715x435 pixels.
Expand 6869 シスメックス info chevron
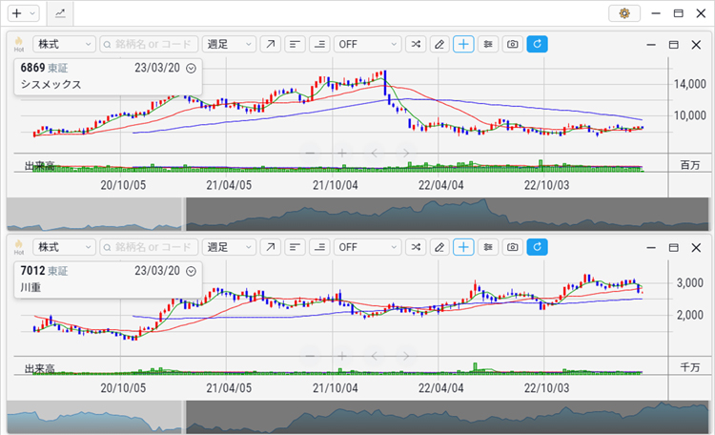[x=192, y=68]
